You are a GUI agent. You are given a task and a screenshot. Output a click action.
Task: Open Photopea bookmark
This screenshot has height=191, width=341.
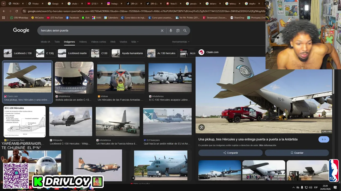click(x=256, y=18)
